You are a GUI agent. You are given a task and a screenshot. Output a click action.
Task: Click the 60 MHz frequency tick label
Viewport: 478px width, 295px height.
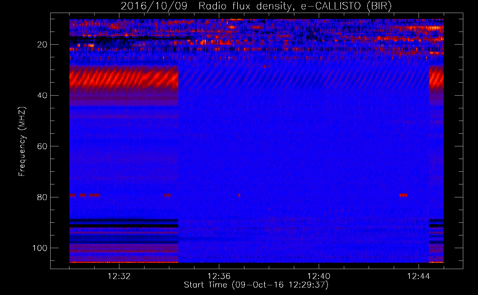click(x=43, y=146)
